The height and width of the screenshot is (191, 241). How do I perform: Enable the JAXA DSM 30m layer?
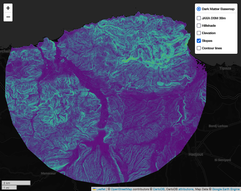click(199, 18)
